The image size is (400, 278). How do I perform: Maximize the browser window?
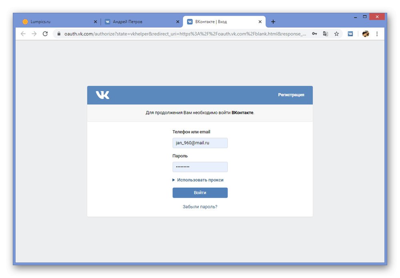click(365, 17)
